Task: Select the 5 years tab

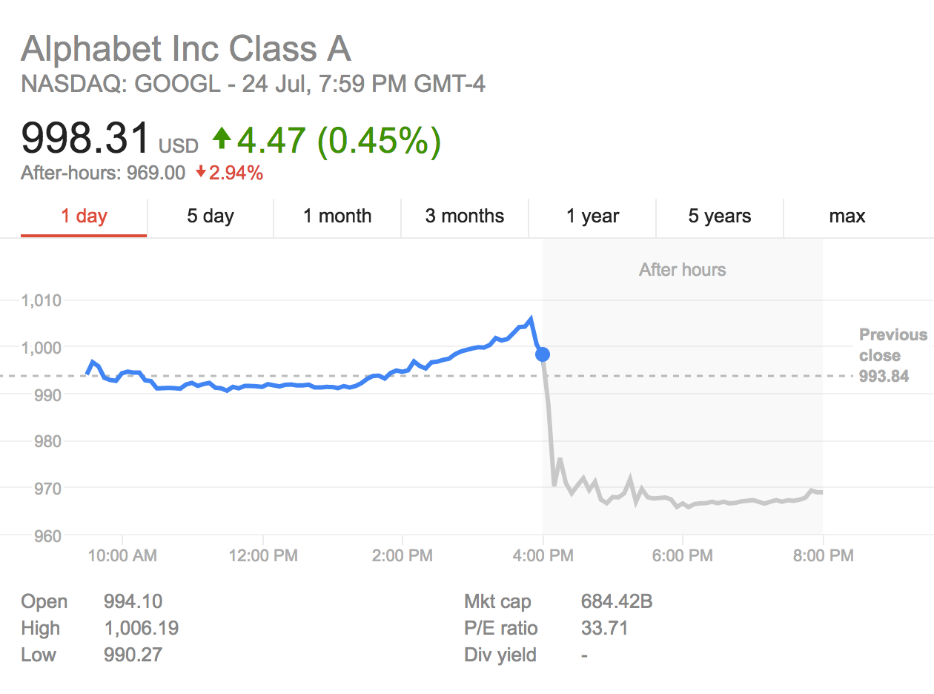Action: point(719,217)
